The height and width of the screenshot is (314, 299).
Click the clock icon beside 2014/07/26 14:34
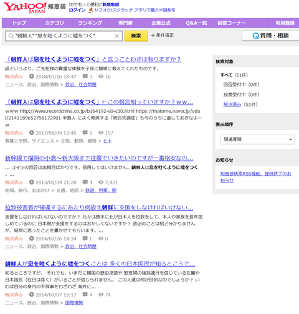(x=31, y=239)
